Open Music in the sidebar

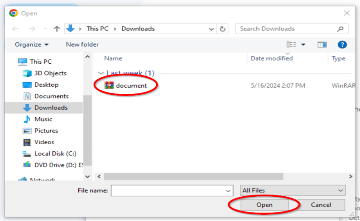tap(43, 119)
